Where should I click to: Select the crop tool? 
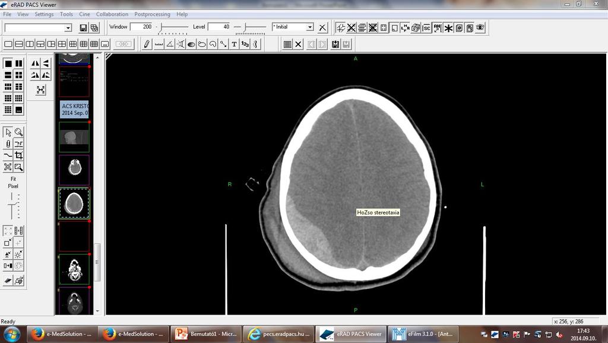click(x=18, y=155)
